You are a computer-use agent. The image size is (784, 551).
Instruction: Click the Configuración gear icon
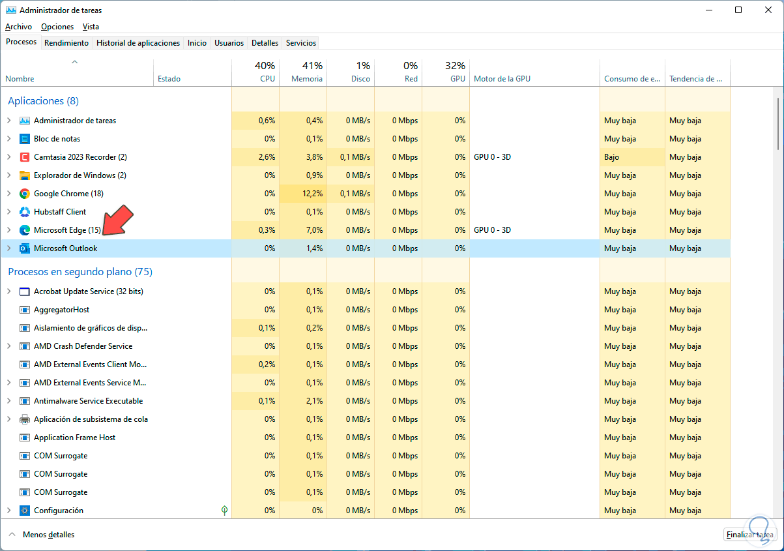tap(25, 511)
